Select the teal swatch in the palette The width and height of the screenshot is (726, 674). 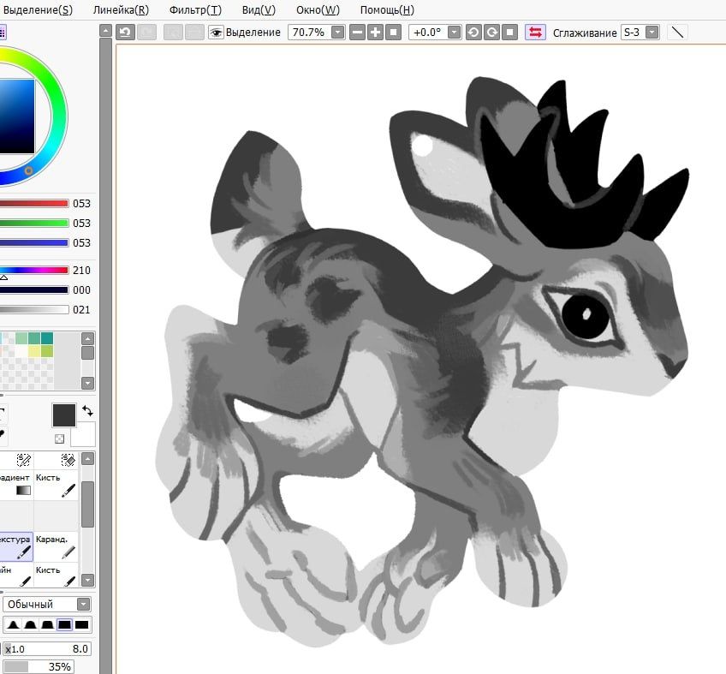coord(47,338)
